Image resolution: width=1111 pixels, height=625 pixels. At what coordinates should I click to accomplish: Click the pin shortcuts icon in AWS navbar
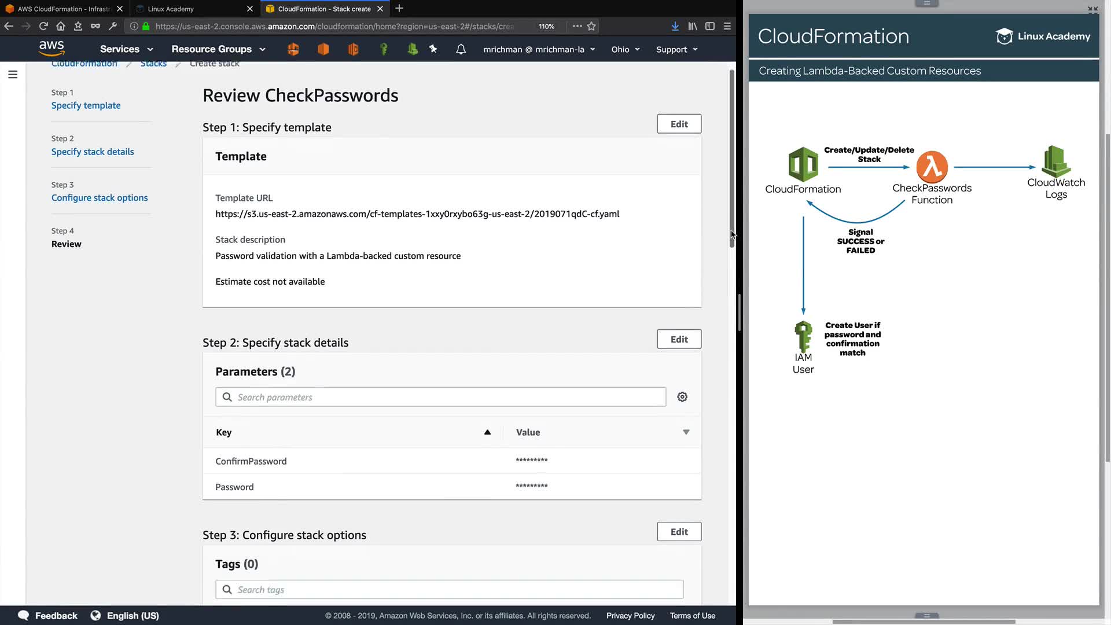433,49
